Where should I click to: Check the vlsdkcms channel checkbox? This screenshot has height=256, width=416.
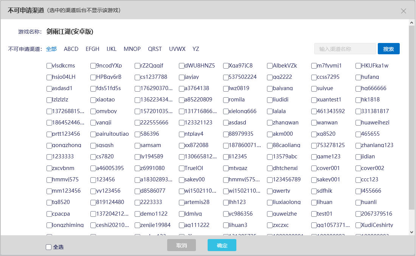point(49,66)
